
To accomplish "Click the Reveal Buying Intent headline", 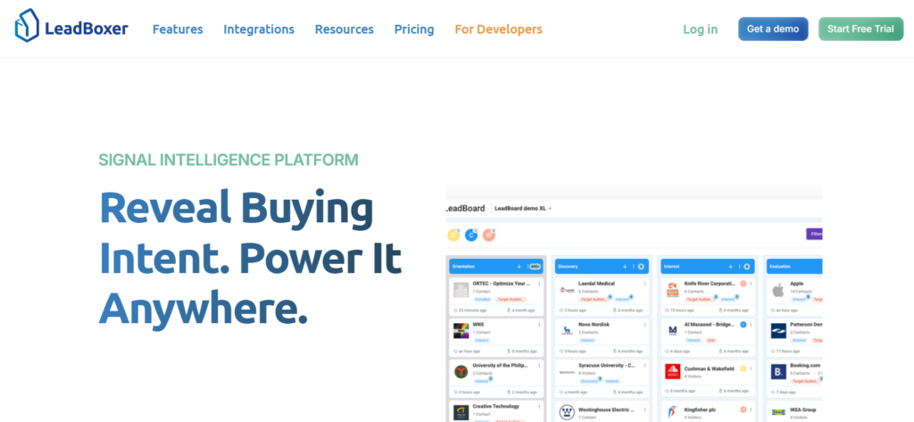I will pos(251,257).
